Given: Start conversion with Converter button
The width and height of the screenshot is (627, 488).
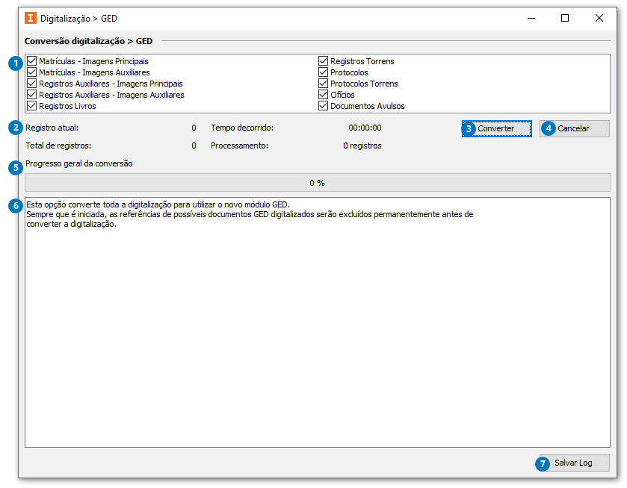Looking at the screenshot, I should (x=497, y=128).
